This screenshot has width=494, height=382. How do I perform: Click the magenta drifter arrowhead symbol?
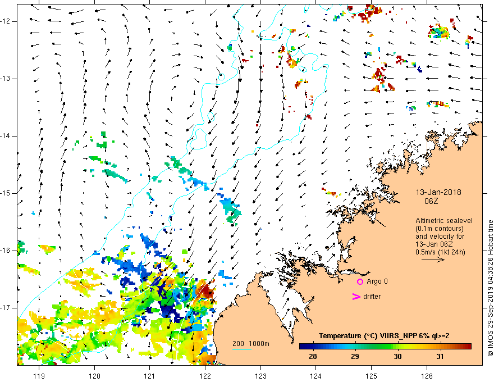click(x=356, y=297)
